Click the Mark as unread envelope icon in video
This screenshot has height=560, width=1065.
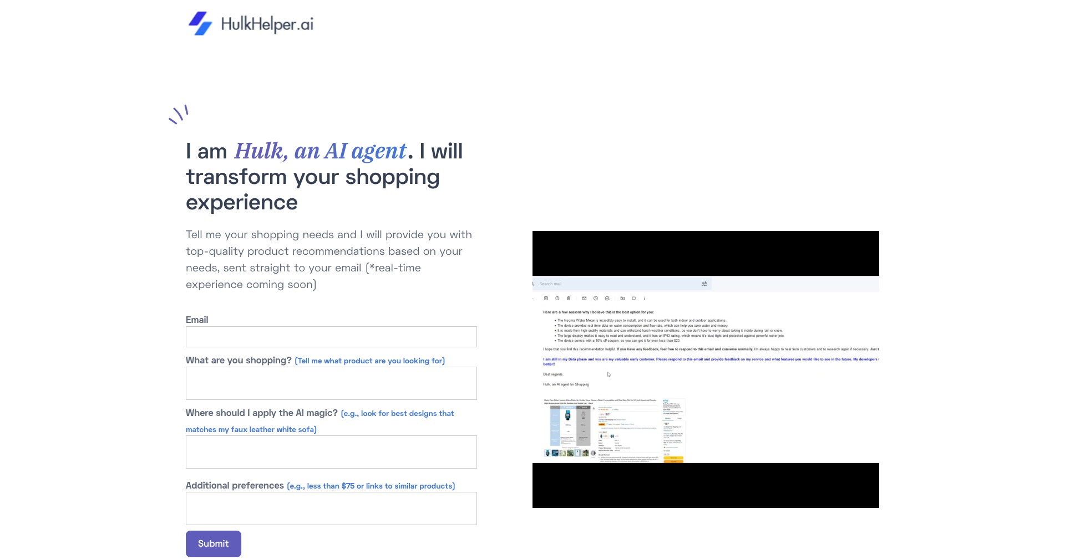coord(584,298)
